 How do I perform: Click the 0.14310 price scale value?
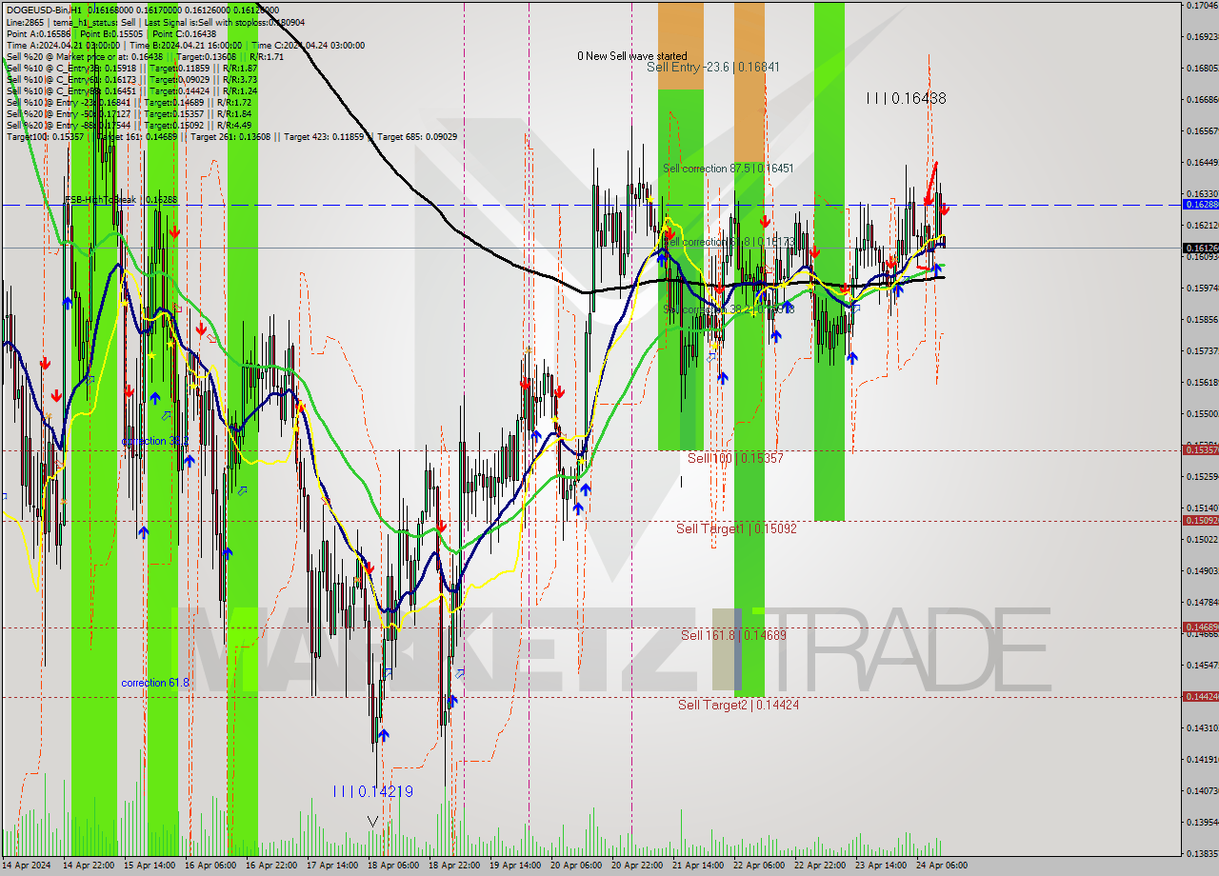1202,727
